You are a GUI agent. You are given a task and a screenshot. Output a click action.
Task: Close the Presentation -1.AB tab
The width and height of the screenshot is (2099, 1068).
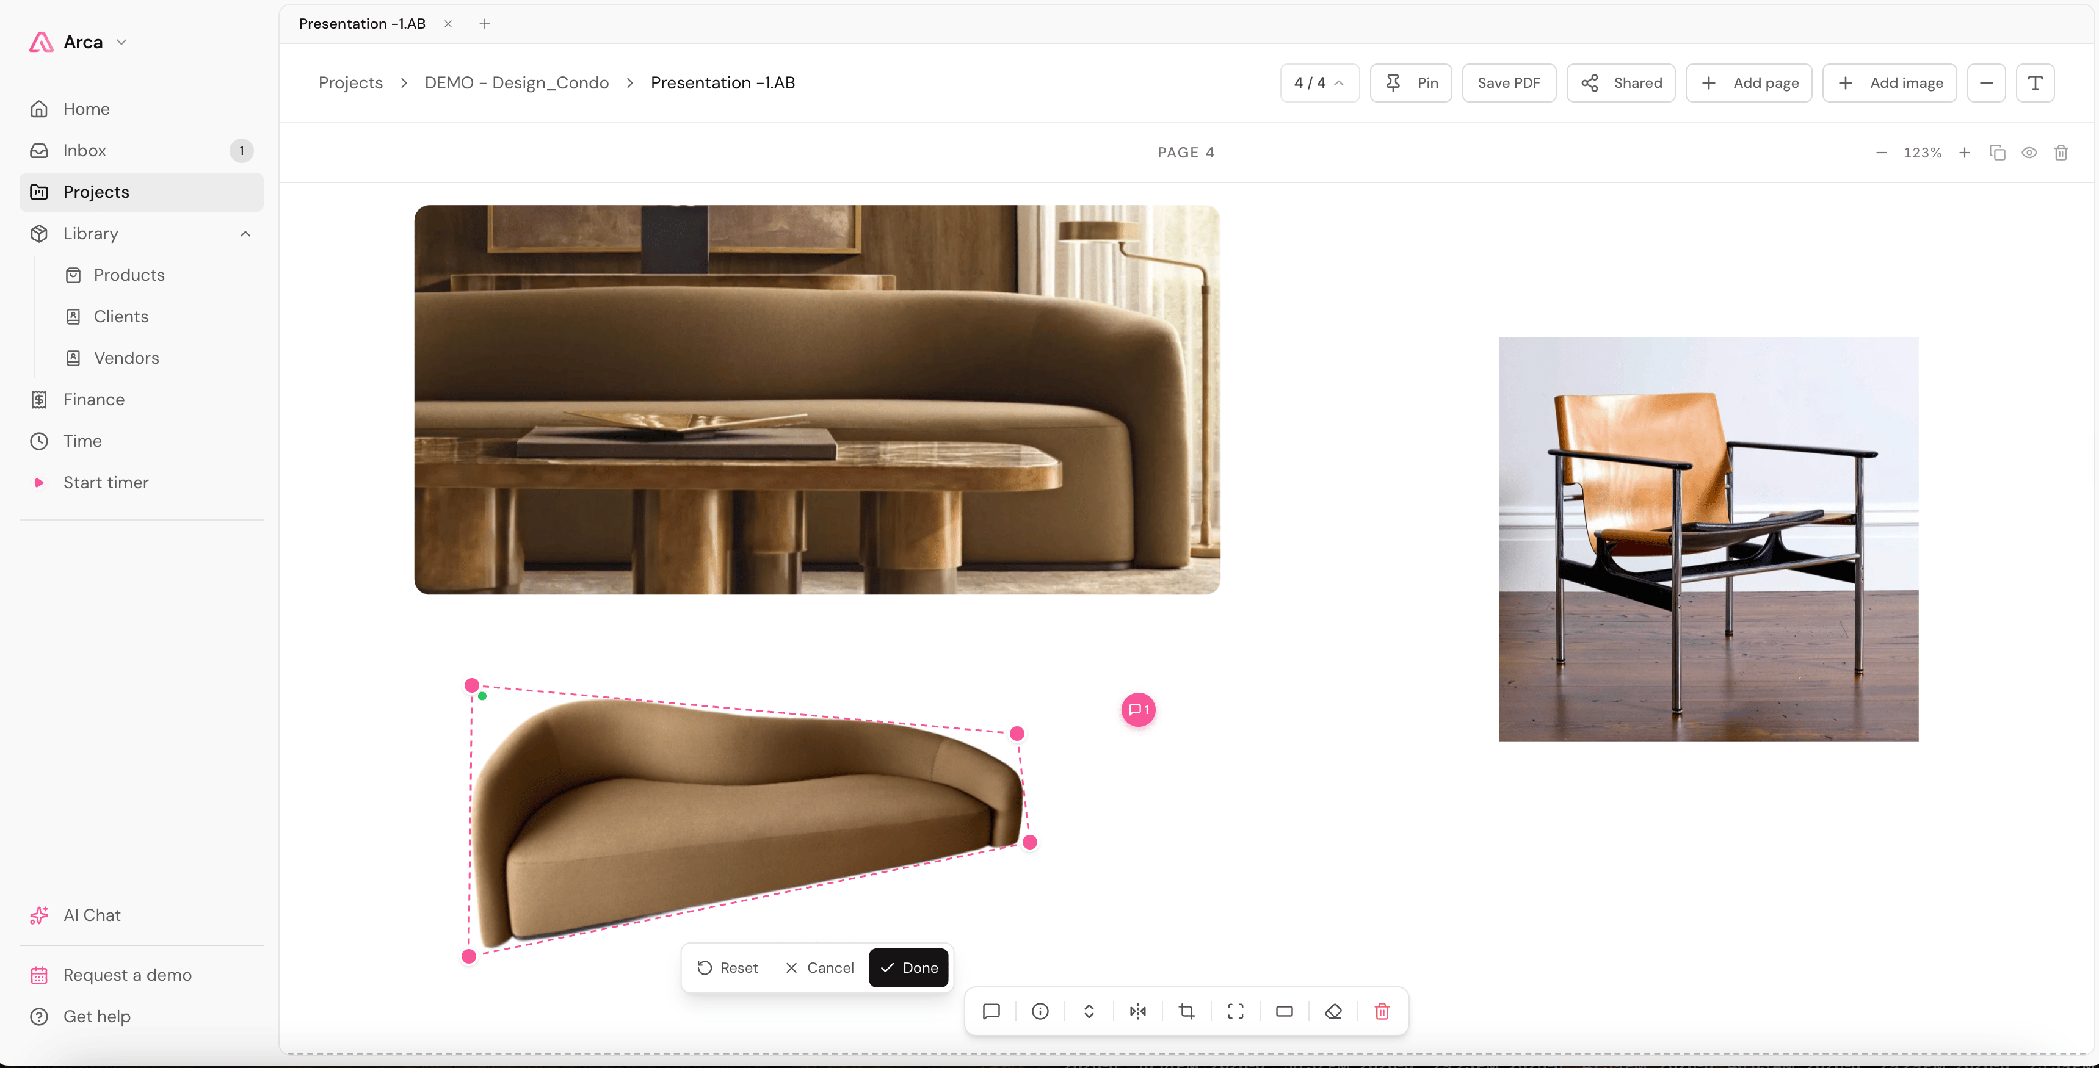click(448, 24)
